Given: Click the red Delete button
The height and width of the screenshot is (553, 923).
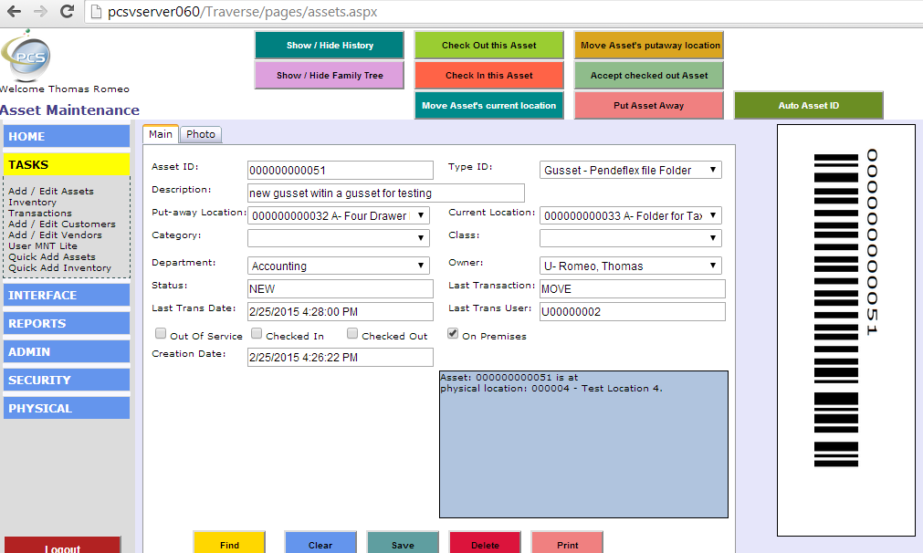Looking at the screenshot, I should coord(485,542).
